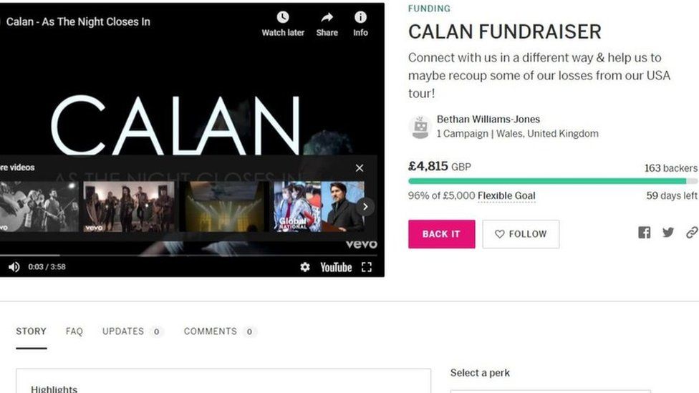The width and height of the screenshot is (699, 393).
Task: Open Flexible Goal explanation link
Action: coord(506,195)
